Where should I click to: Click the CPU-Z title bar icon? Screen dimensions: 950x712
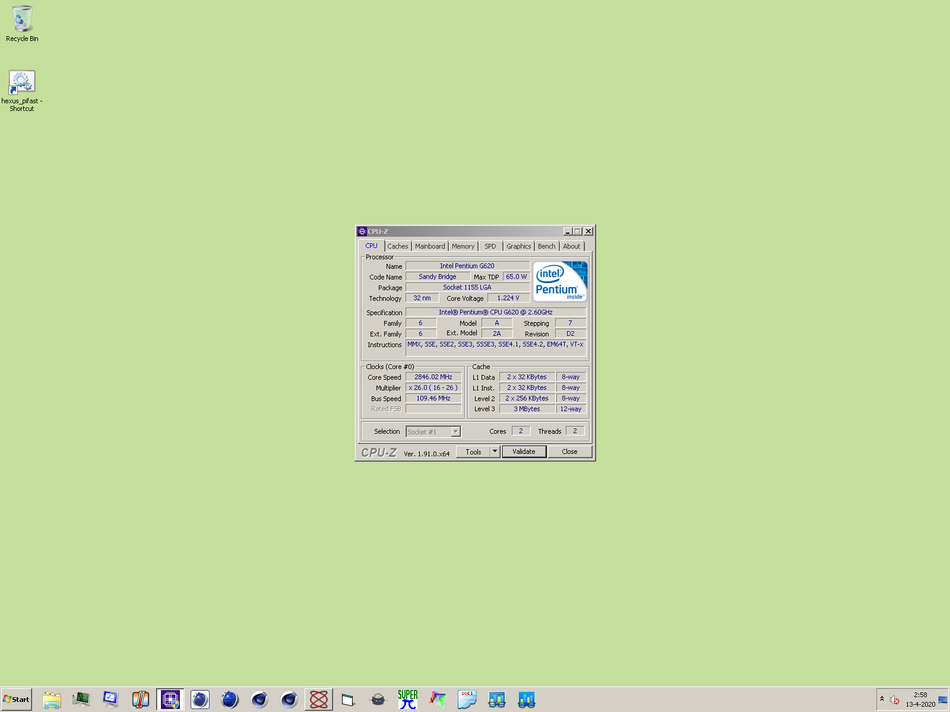click(362, 231)
